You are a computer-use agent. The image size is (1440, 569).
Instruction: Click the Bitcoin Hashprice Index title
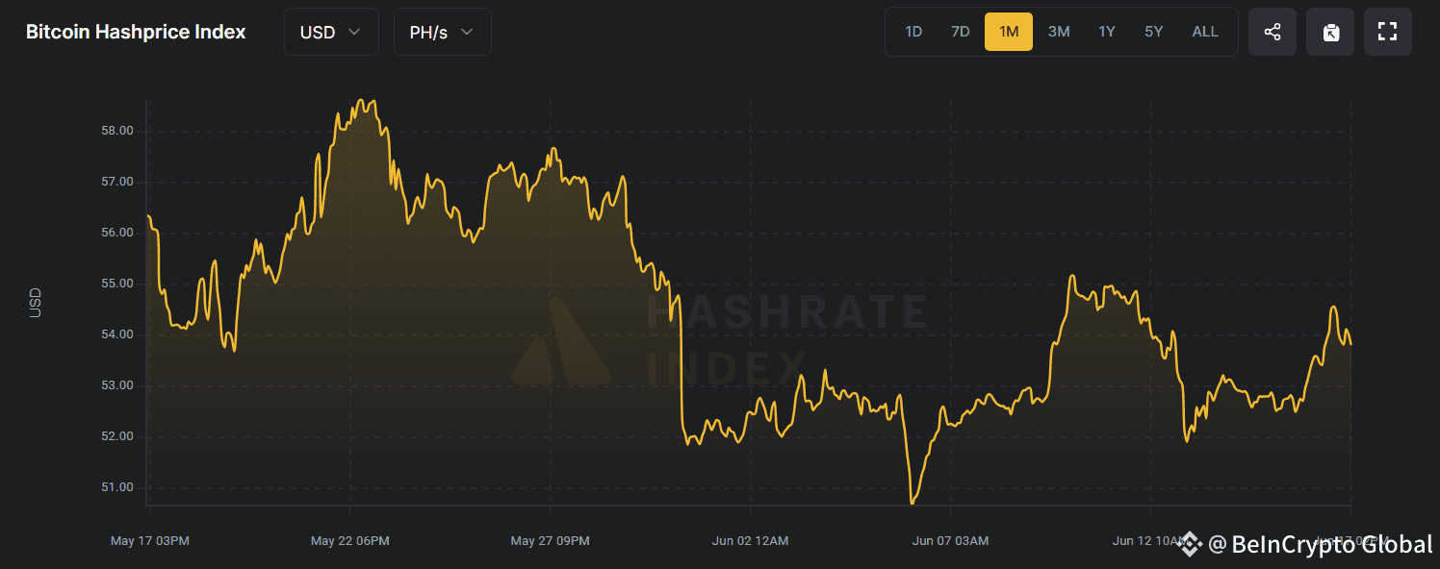(136, 32)
